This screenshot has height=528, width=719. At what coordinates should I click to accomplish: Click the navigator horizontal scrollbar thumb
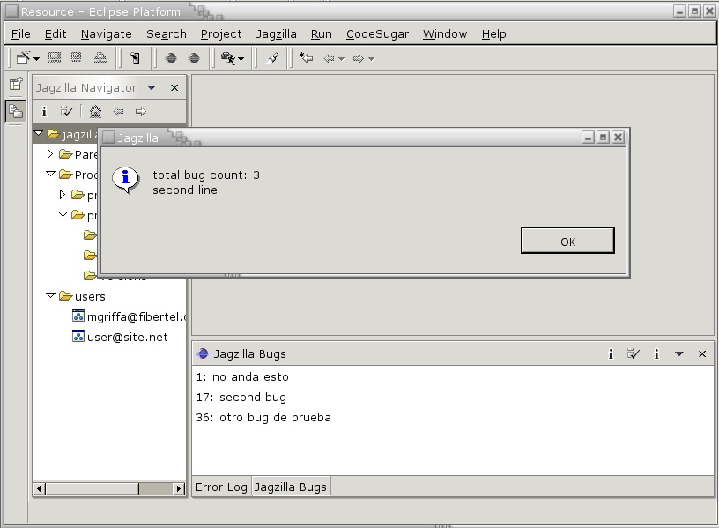tap(92, 488)
